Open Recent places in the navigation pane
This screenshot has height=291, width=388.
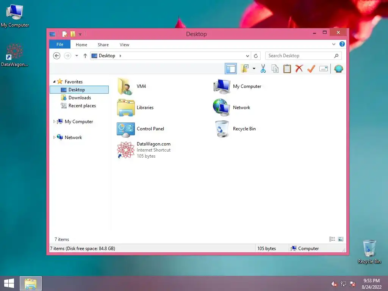pos(82,106)
